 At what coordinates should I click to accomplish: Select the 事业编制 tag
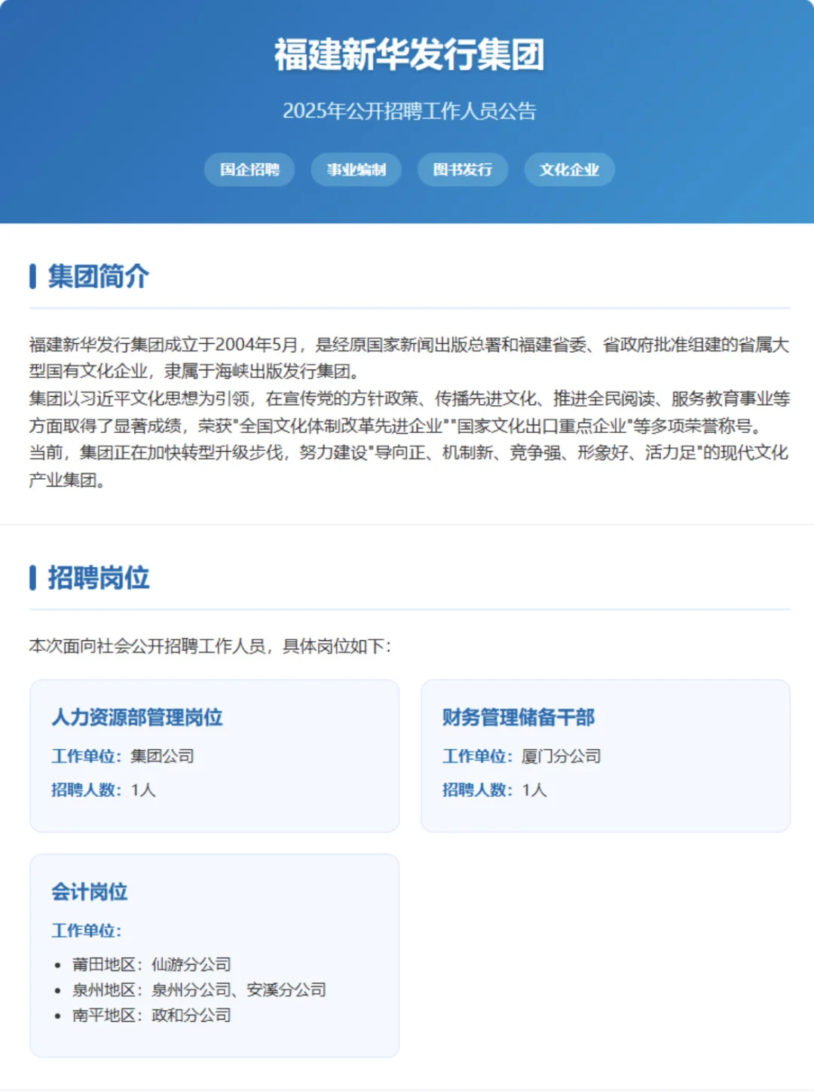coord(356,170)
